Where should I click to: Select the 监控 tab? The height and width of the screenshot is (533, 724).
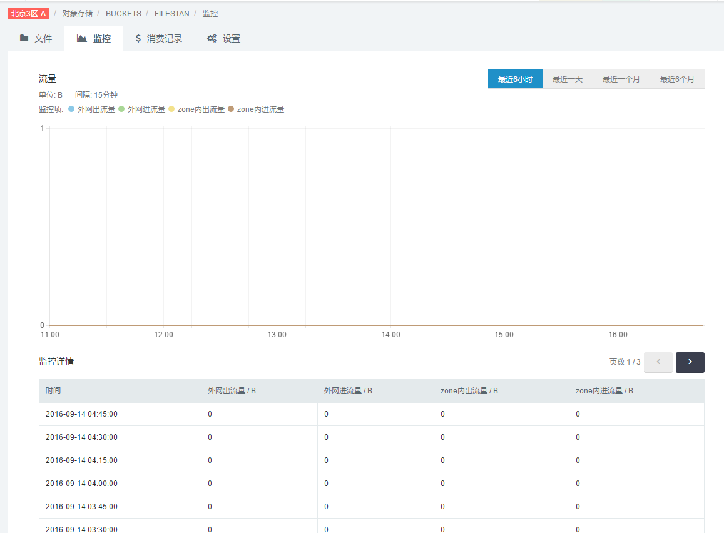coord(94,38)
